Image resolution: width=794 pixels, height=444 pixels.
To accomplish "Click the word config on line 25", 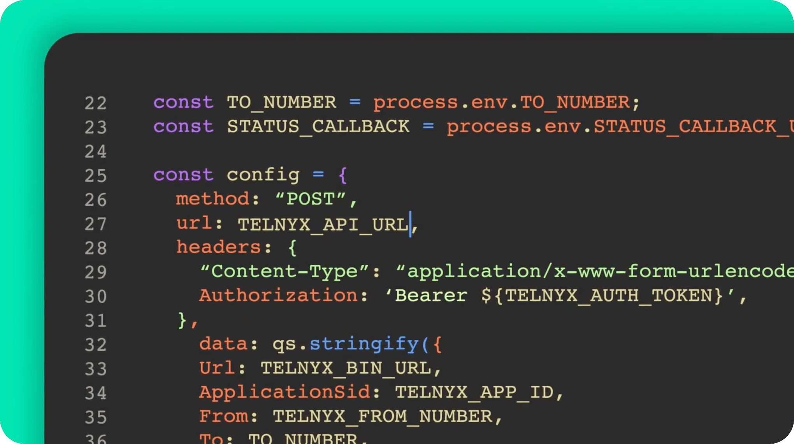I will 263,175.
